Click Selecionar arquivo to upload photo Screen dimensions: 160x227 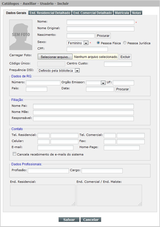55,57
